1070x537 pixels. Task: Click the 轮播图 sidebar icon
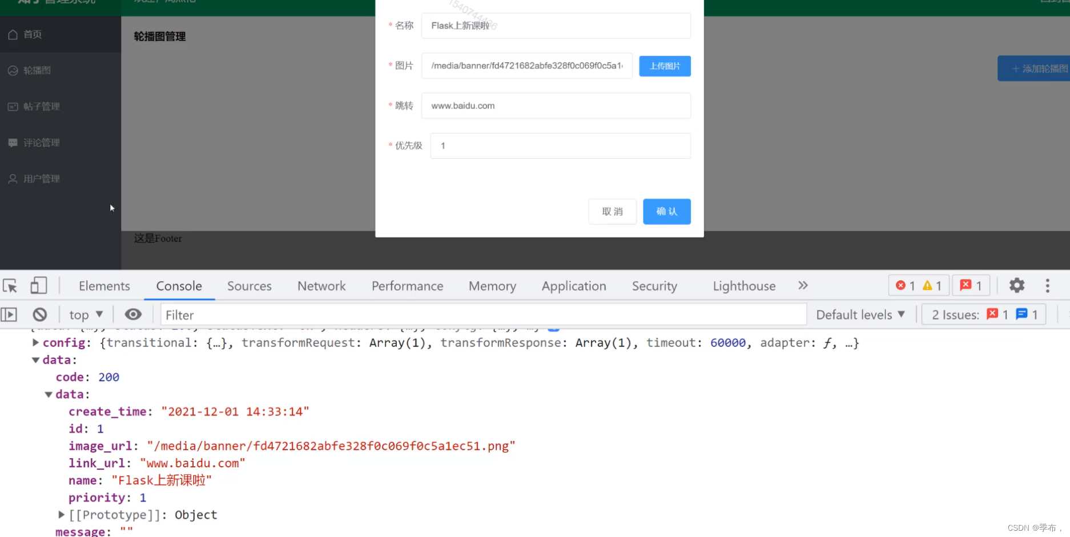tap(13, 70)
